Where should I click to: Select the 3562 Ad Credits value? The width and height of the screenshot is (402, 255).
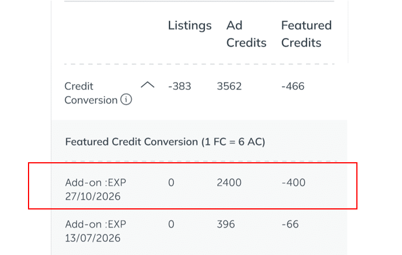pos(229,87)
